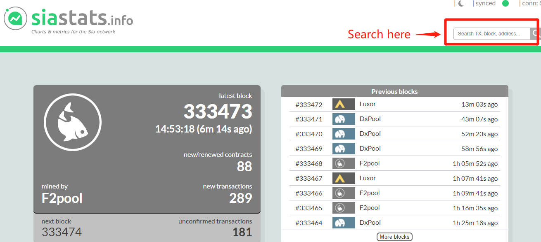Click the 58m 56s ago timestamp

pyautogui.click(x=479, y=149)
